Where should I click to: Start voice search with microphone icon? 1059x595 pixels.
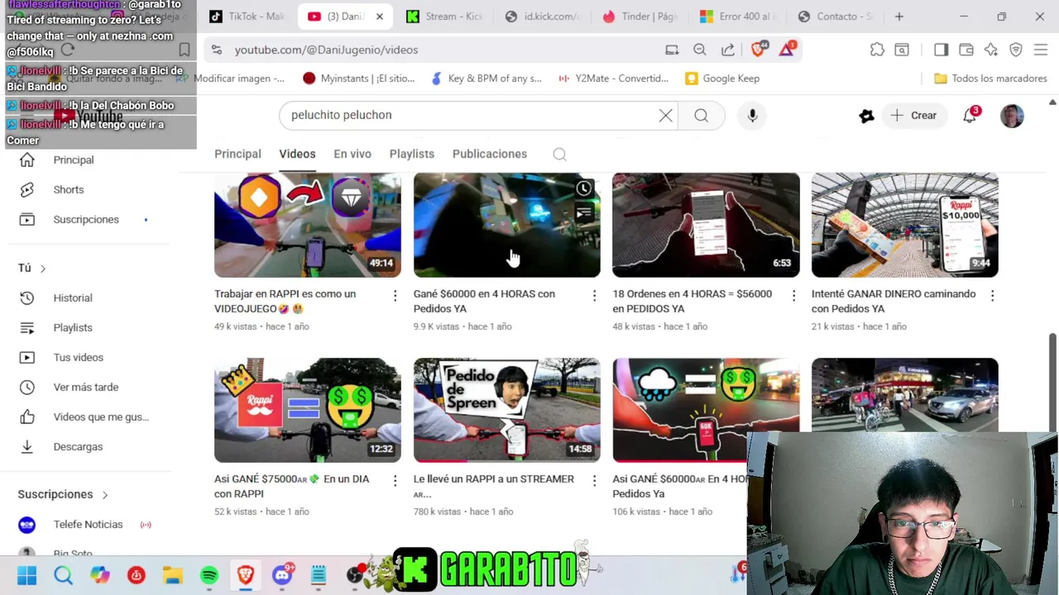752,115
